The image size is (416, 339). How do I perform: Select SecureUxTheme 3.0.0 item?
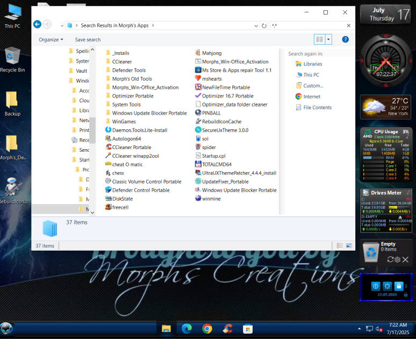[222, 130]
